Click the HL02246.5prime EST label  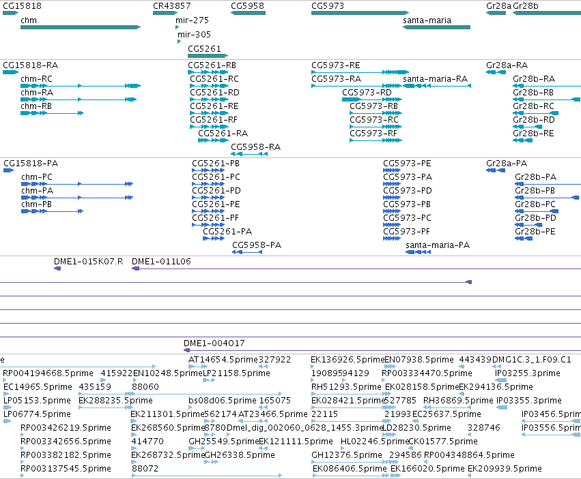click(374, 442)
